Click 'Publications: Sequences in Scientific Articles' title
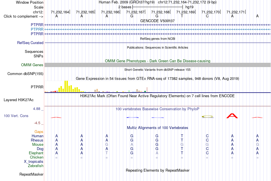Viewport: 271px width, 181px height. click(157, 47)
